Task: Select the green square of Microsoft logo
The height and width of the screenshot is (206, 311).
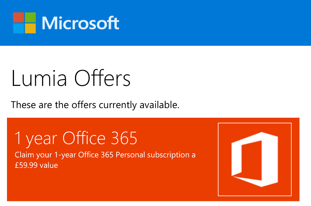Action: point(30,17)
